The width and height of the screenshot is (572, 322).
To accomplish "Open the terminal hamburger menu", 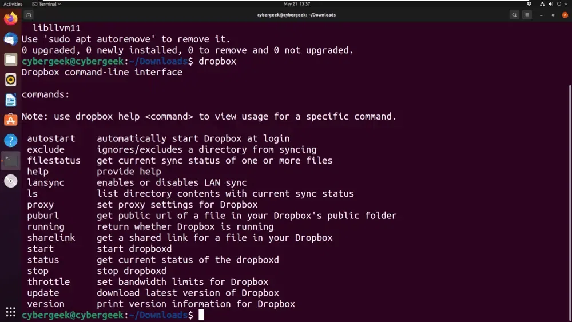I will coord(527,15).
